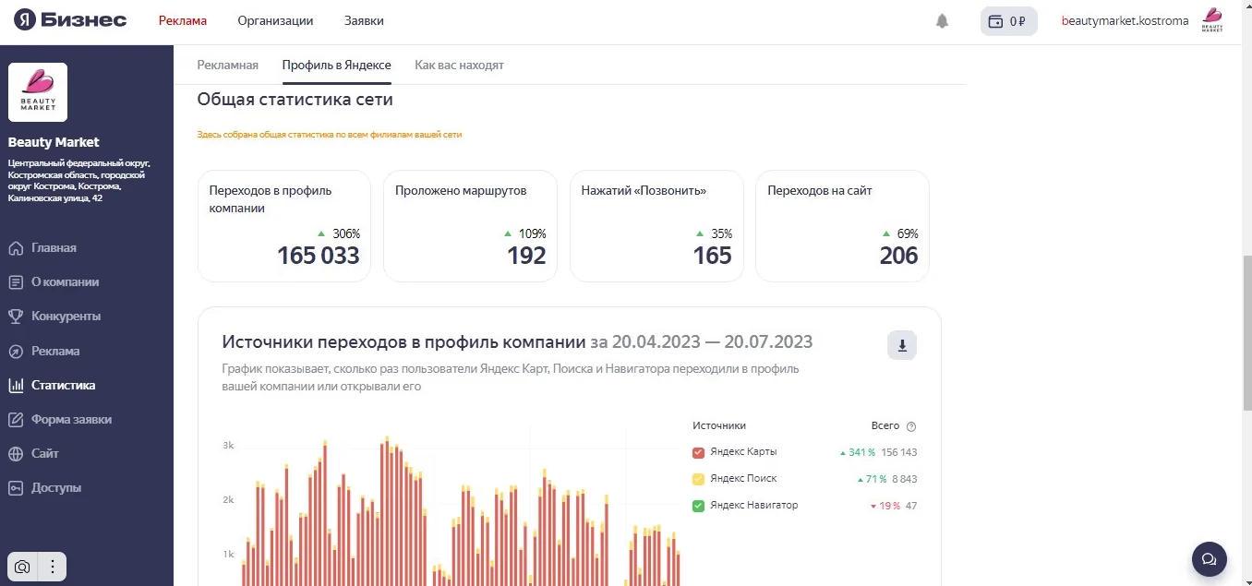Switch to Как вас находят tab
The image size is (1252, 586).
pos(459,66)
